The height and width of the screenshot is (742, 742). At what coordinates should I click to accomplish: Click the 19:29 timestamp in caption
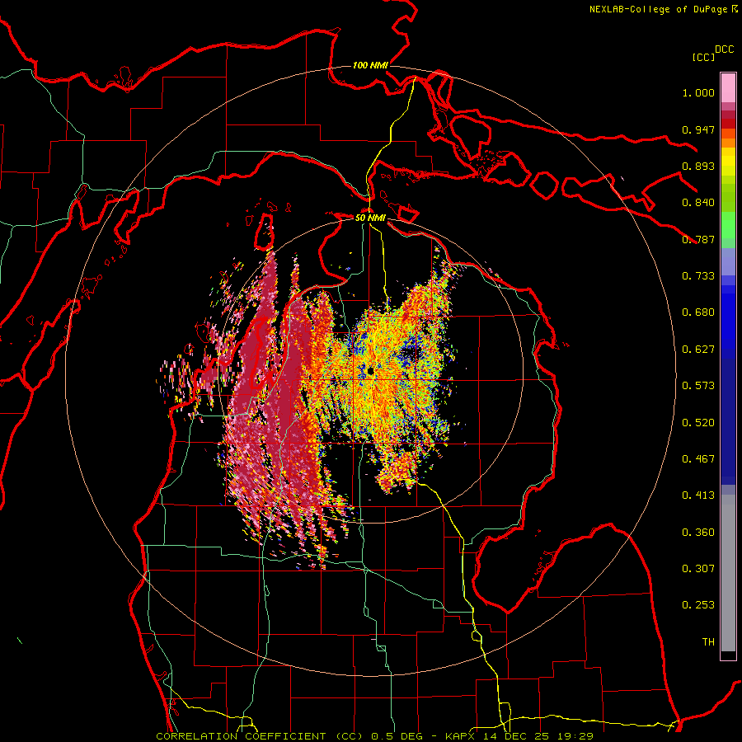point(576,736)
